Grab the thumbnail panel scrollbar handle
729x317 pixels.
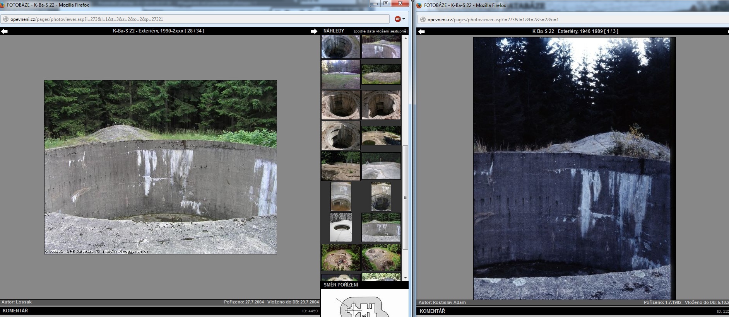point(405,197)
